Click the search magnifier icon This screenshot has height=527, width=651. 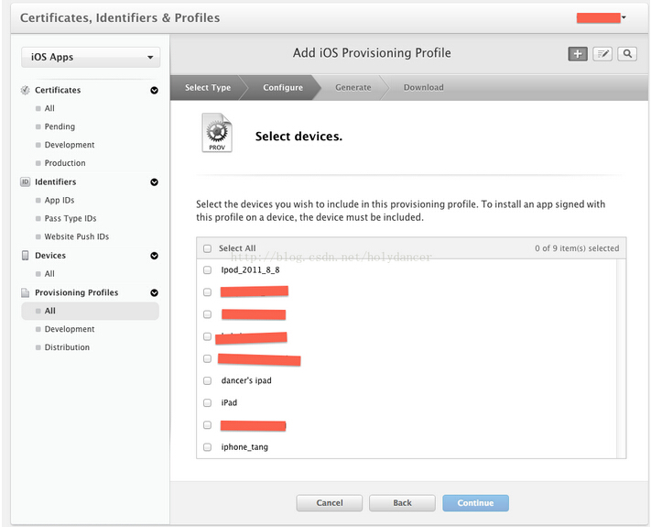click(x=627, y=53)
